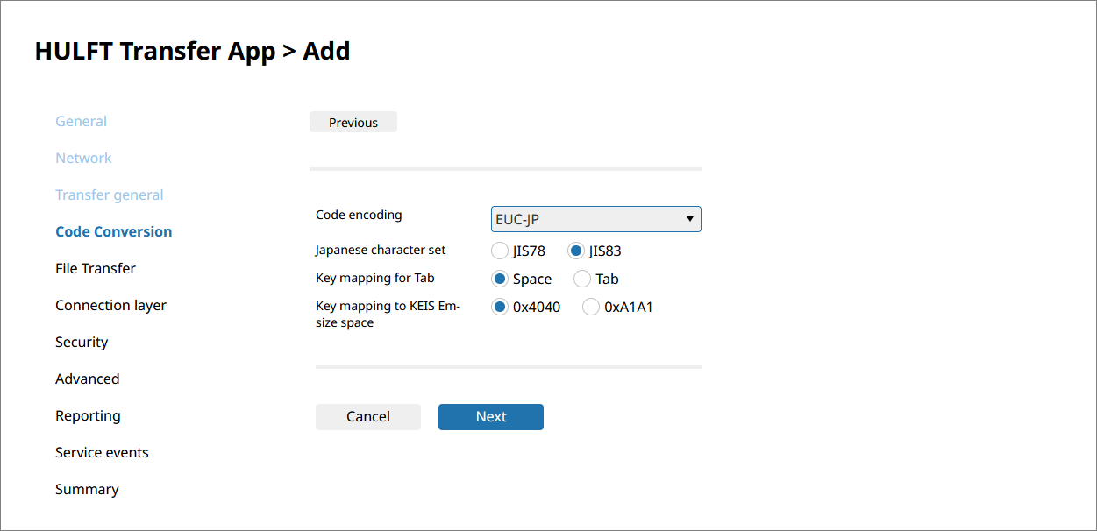This screenshot has width=1097, height=531.
Task: Select the Code Conversion step
Action: 114,232
